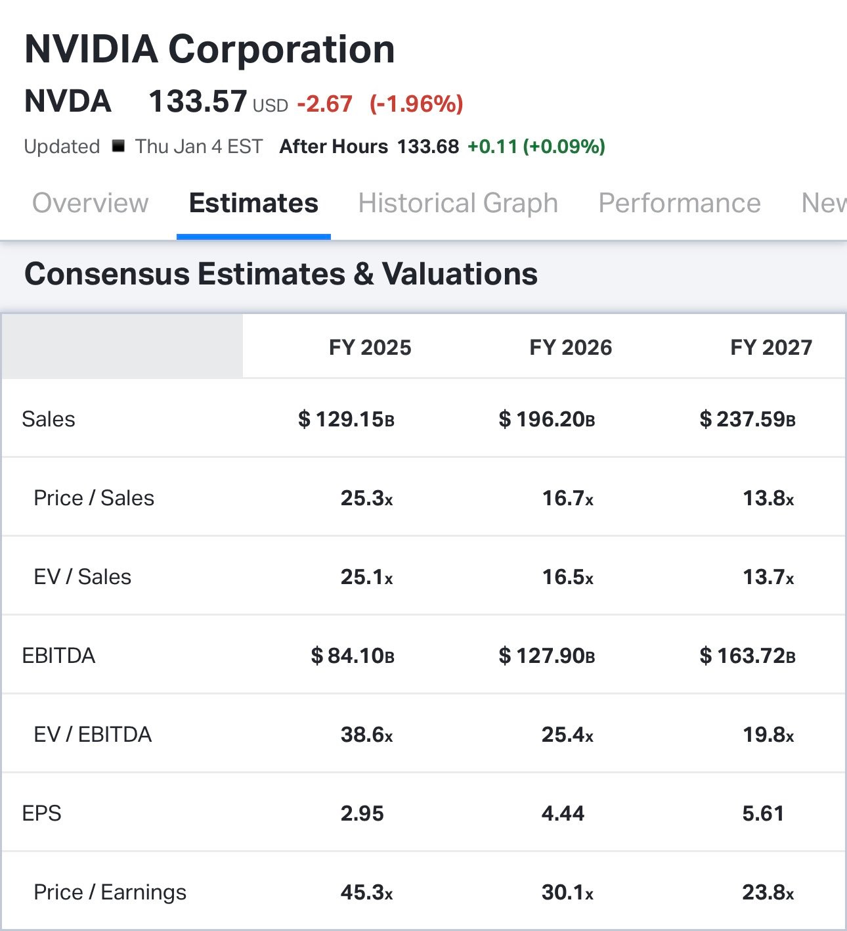This screenshot has height=931, width=847.
Task: Click the EV / Sales row label
Action: [83, 577]
